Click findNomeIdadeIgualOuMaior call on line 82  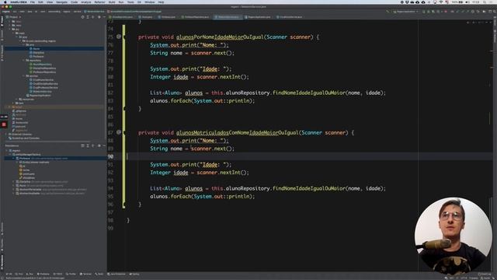point(309,93)
